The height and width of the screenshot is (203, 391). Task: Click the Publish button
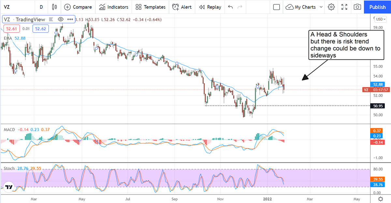pos(378,7)
